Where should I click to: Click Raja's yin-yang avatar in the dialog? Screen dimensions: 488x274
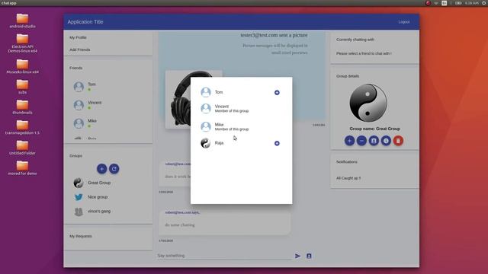point(206,143)
